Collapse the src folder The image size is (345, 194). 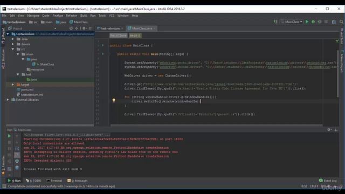[13, 49]
